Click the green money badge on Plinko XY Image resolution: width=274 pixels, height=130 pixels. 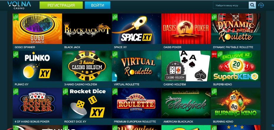click(16, 54)
